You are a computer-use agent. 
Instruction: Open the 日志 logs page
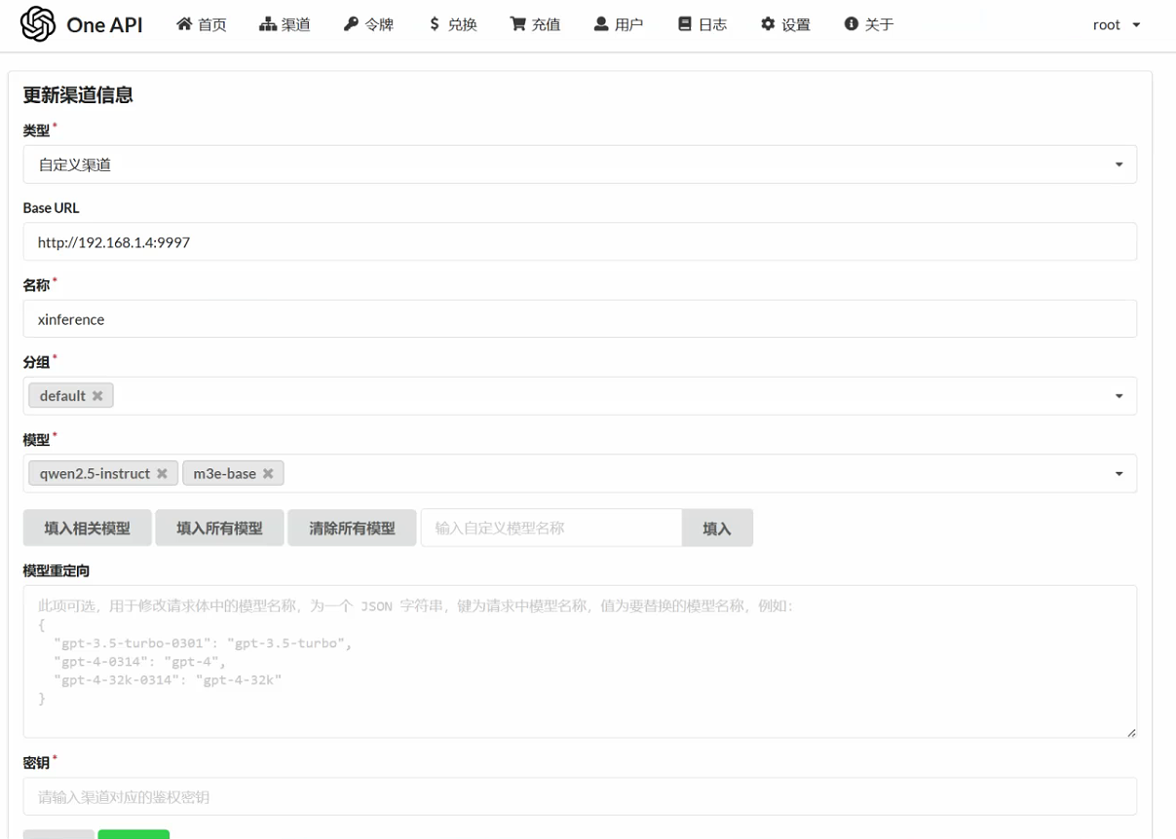(702, 24)
